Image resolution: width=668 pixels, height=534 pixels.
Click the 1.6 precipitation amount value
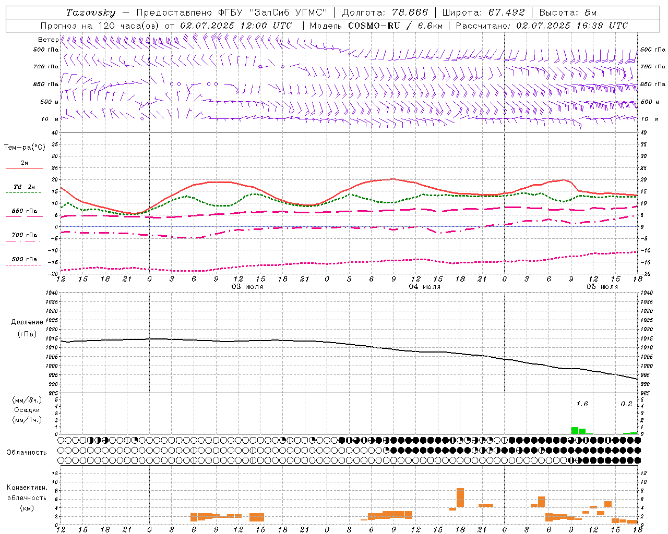(x=582, y=404)
